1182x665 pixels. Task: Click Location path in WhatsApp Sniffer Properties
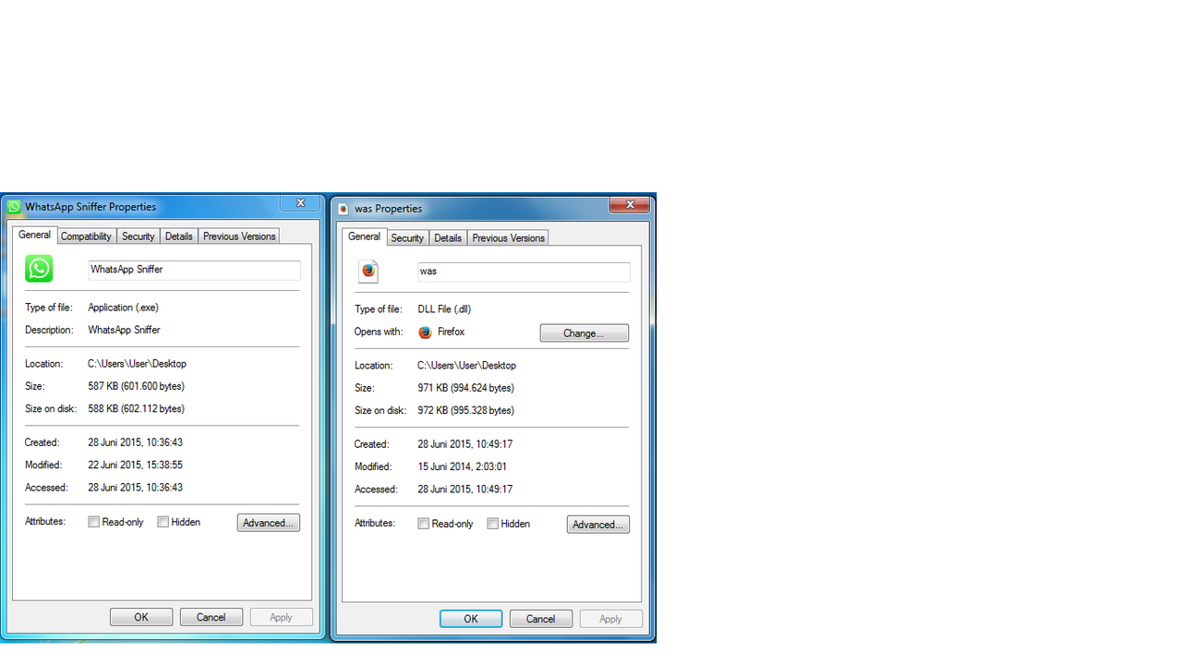[138, 364]
